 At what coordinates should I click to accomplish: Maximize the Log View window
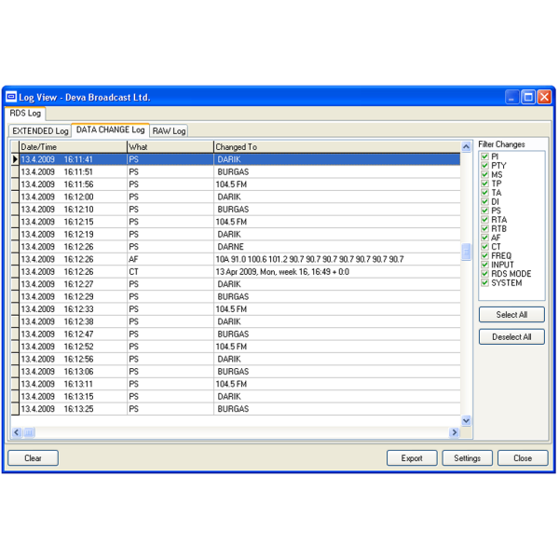click(528, 97)
